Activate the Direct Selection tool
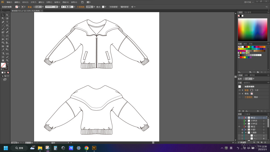This screenshot has height=152, width=270. [x=7, y=15]
